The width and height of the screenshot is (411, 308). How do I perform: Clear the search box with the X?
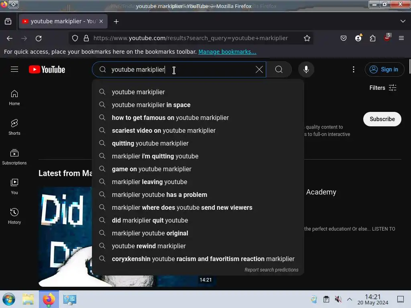point(259,69)
